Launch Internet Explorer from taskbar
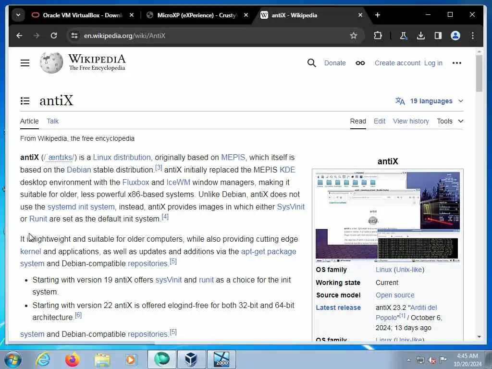 (x=43, y=359)
